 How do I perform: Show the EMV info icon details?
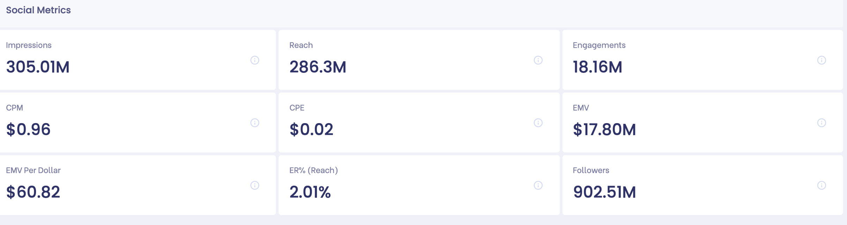(822, 123)
